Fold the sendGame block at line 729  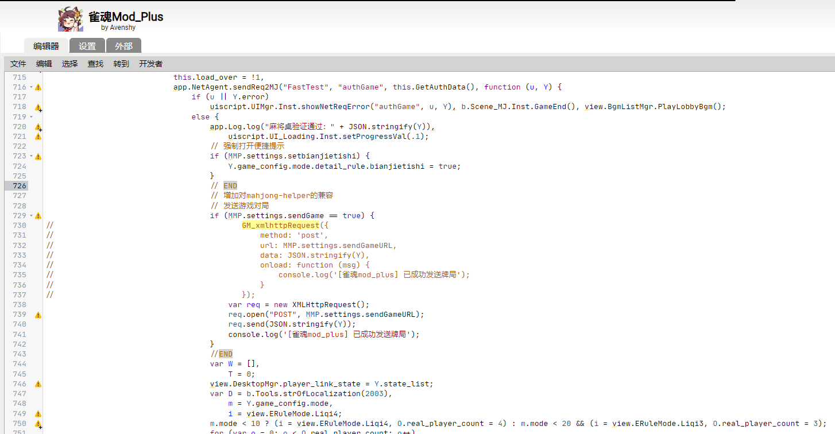(x=31, y=216)
